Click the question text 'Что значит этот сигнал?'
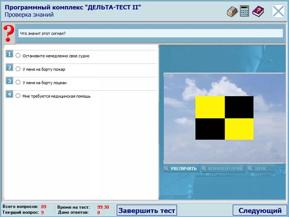Viewport: 289px width, 217px height. [42, 33]
